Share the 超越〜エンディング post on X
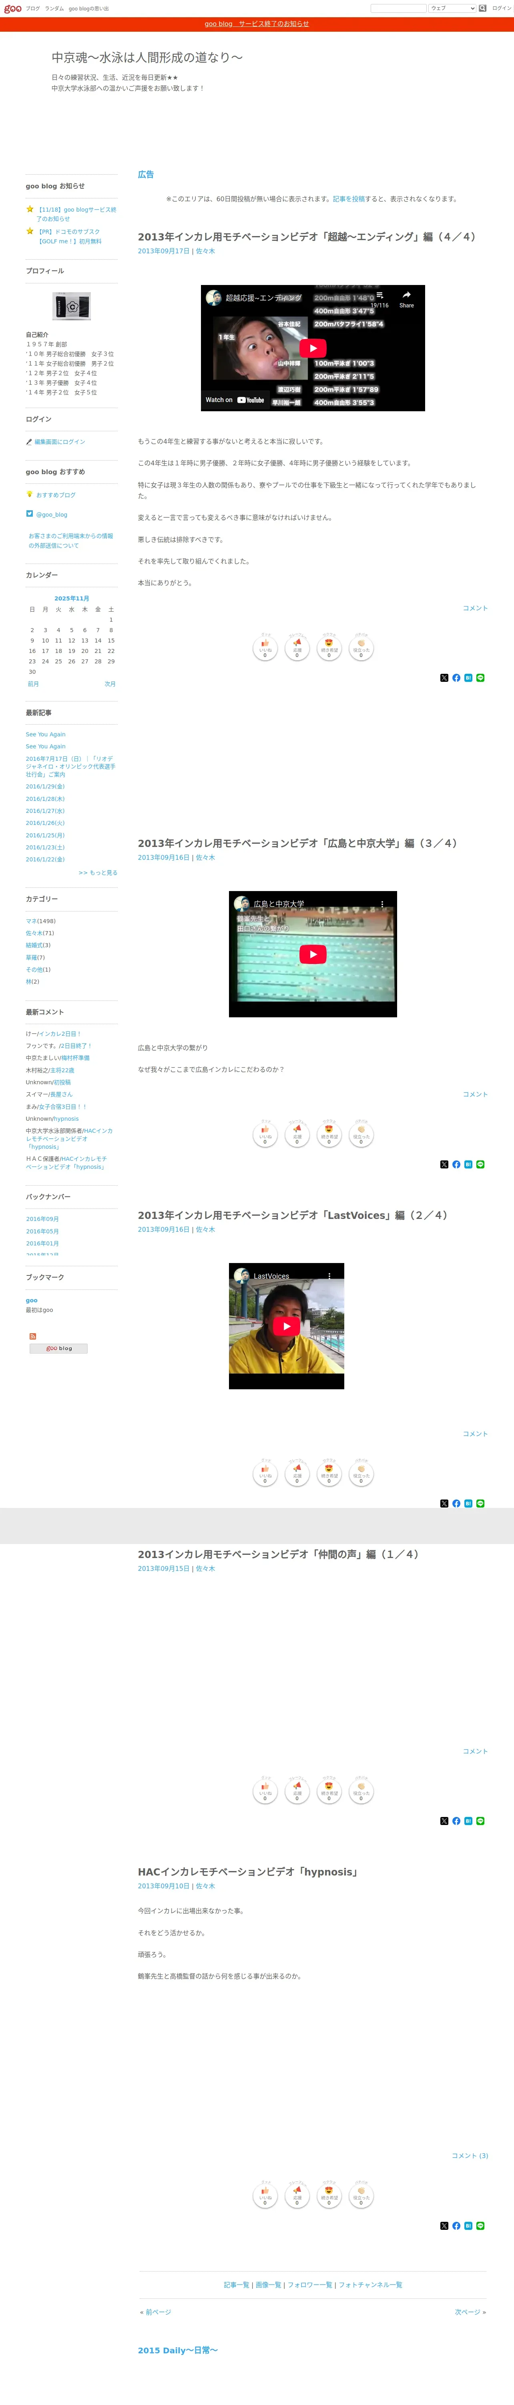514x2405 pixels. tap(444, 678)
